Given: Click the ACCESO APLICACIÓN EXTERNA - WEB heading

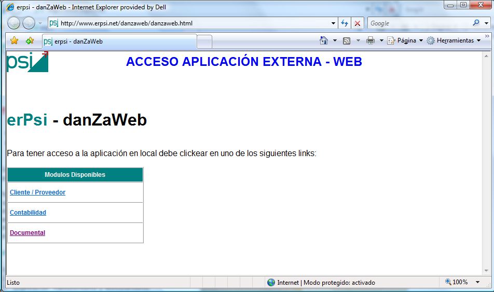Looking at the screenshot, I should tap(244, 61).
